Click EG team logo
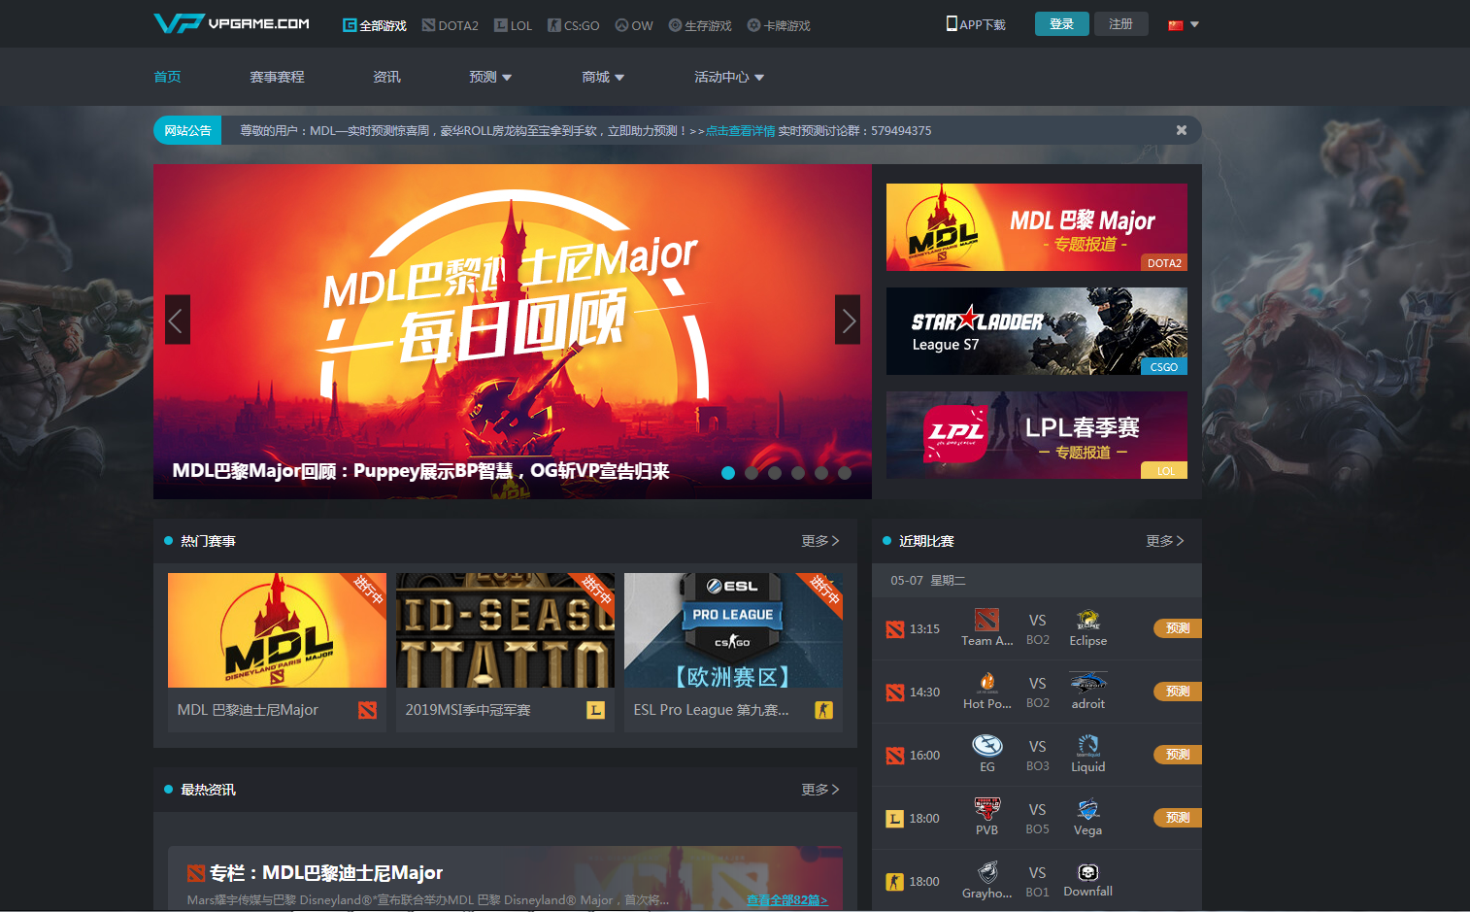Screen dimensions: 1470x912 coord(986,745)
